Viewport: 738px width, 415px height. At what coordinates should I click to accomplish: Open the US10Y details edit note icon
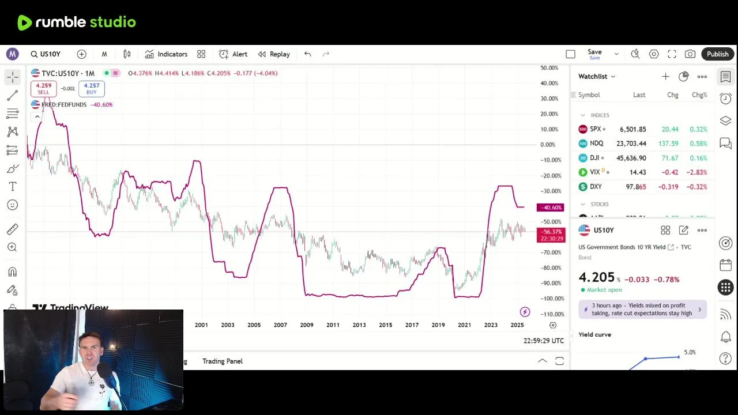[684, 231]
